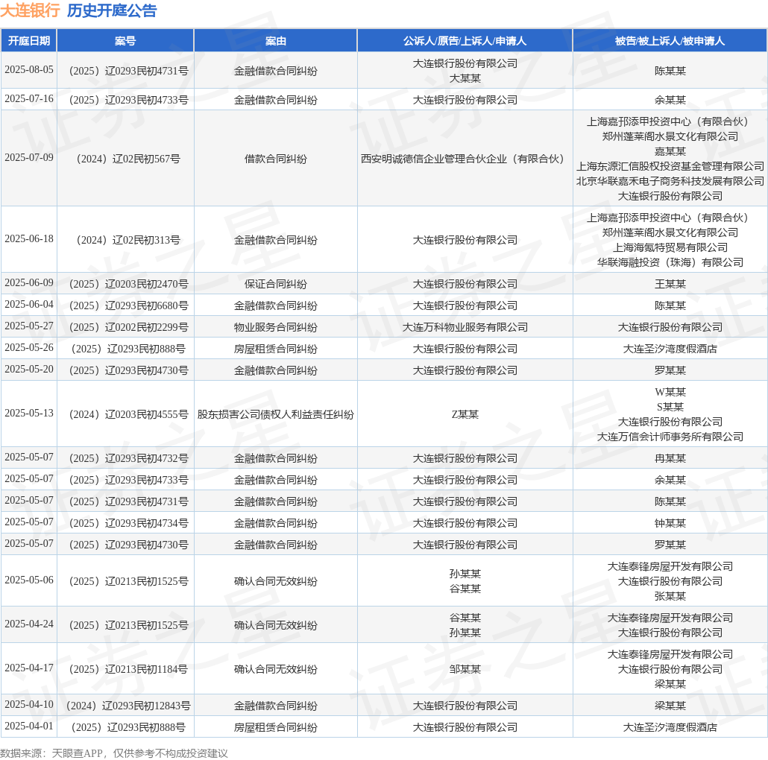The width and height of the screenshot is (768, 760).
Task: Click plaintiff 邹某某
Action: coord(465,669)
